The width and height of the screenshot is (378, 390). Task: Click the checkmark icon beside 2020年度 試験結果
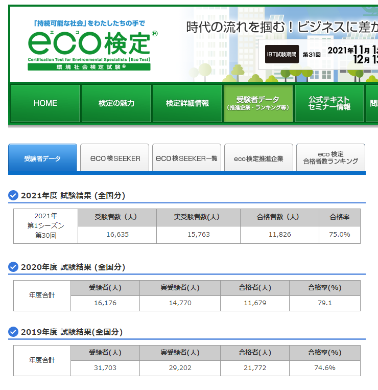point(13,267)
